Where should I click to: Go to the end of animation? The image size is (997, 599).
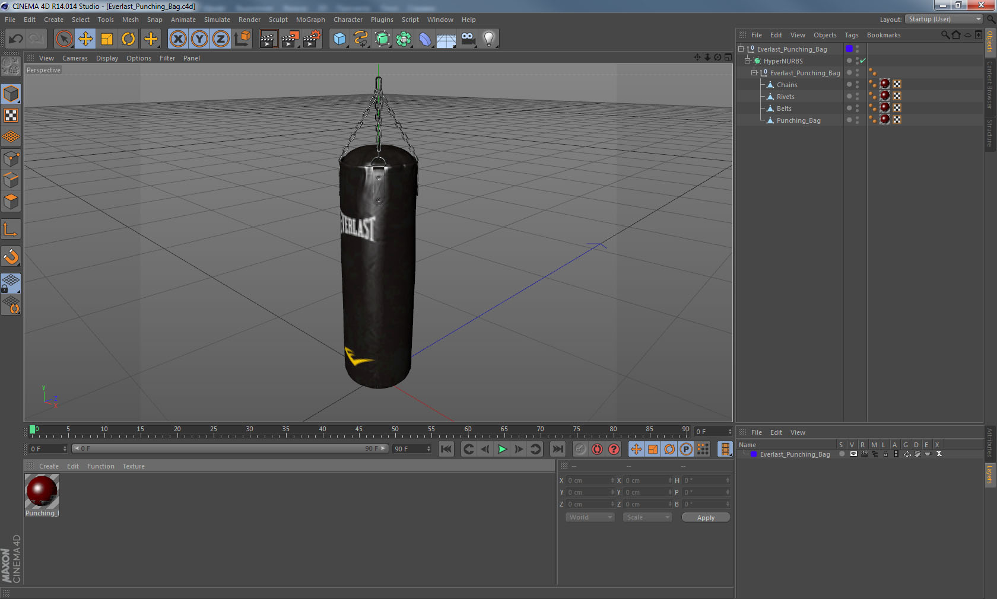[557, 449]
